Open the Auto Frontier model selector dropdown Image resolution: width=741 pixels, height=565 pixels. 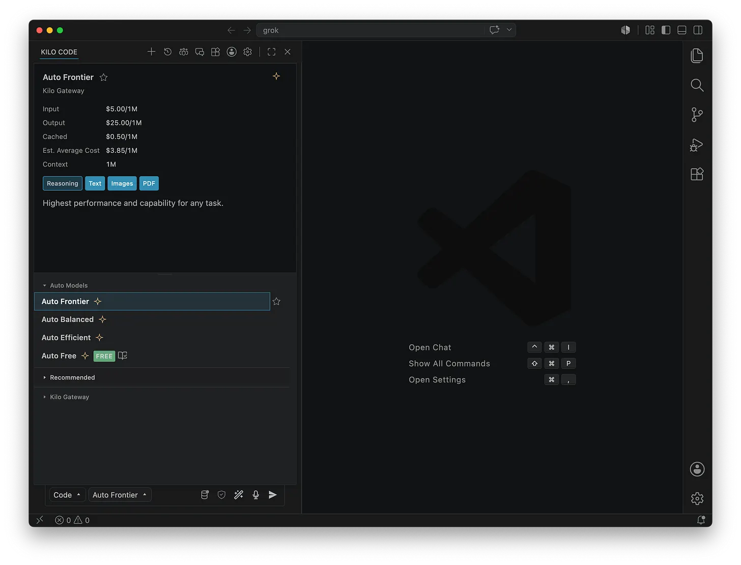[120, 495]
